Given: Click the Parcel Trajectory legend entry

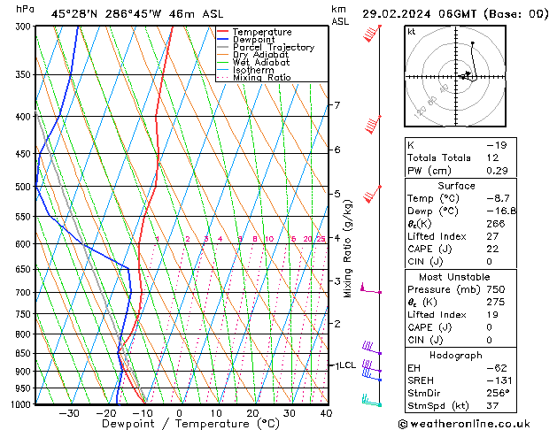Looking at the screenshot, I should [x=274, y=47].
